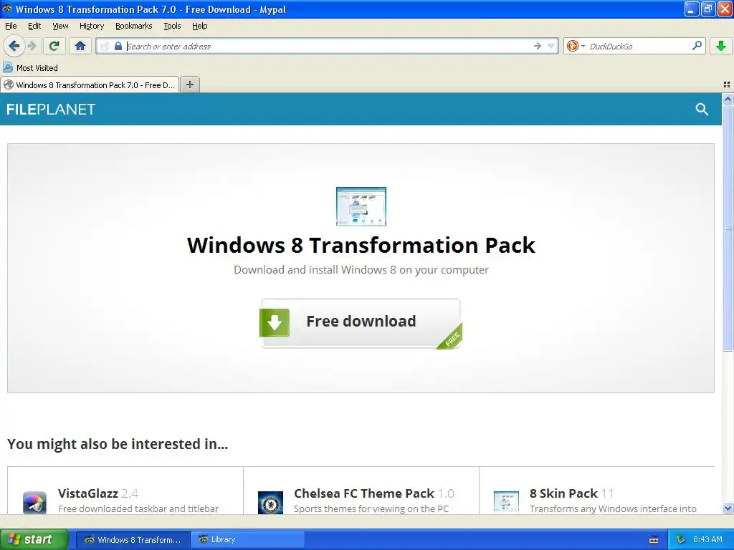Open the Most Visited bookmarks folder
Screen dimensions: 734x550
(x=31, y=68)
